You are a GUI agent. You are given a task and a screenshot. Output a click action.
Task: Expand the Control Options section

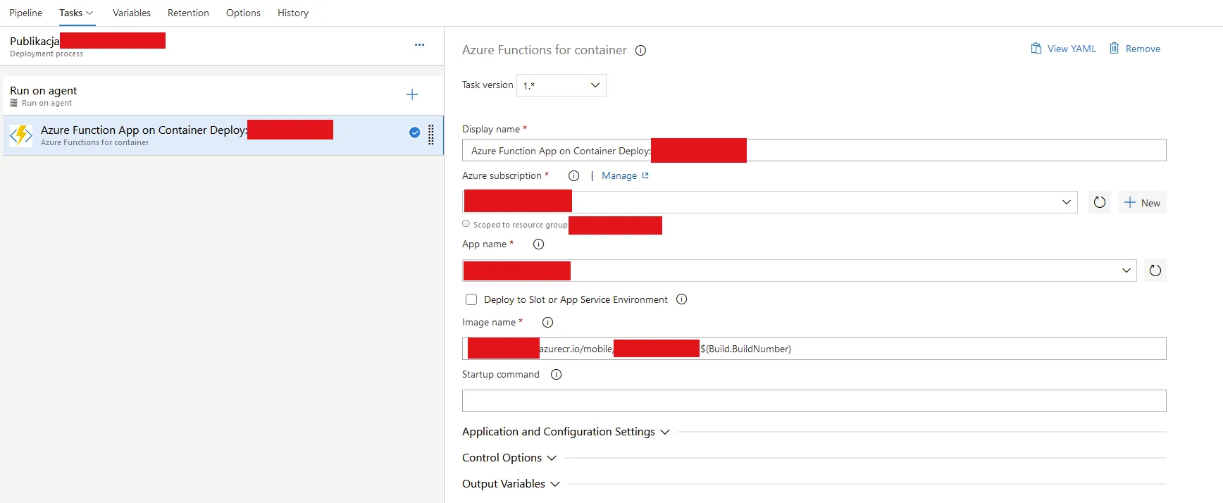tap(509, 458)
